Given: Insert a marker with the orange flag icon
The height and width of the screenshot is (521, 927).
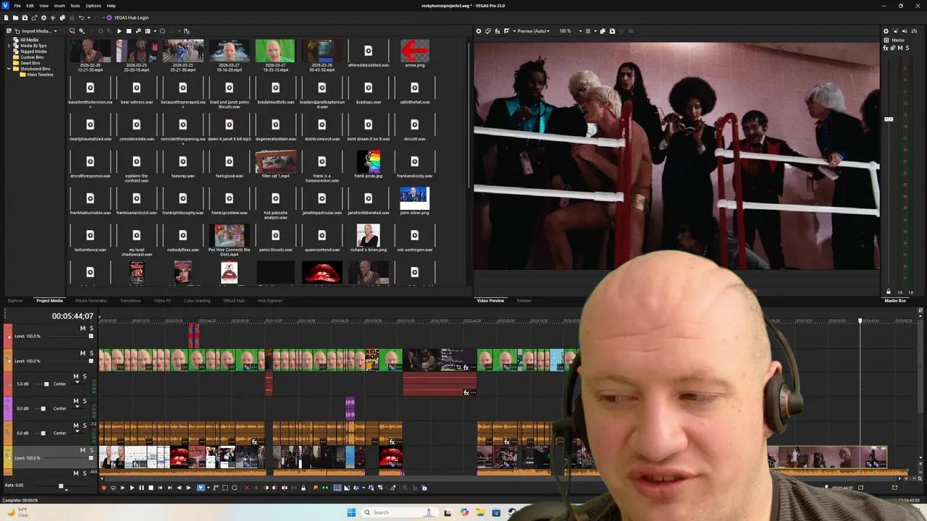Looking at the screenshot, I should (x=315, y=488).
